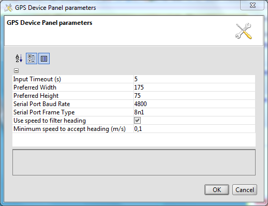Select the Input Timeout (s) property row
Image resolution: width=268 pixels, height=206 pixels.
tap(133, 79)
